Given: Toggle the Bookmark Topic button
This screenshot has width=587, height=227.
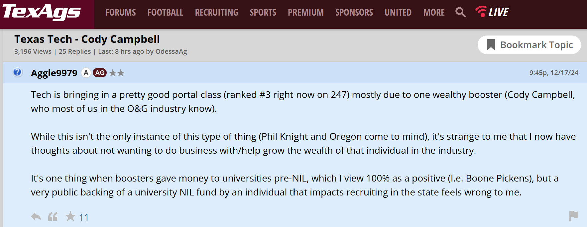Looking at the screenshot, I should tap(529, 45).
